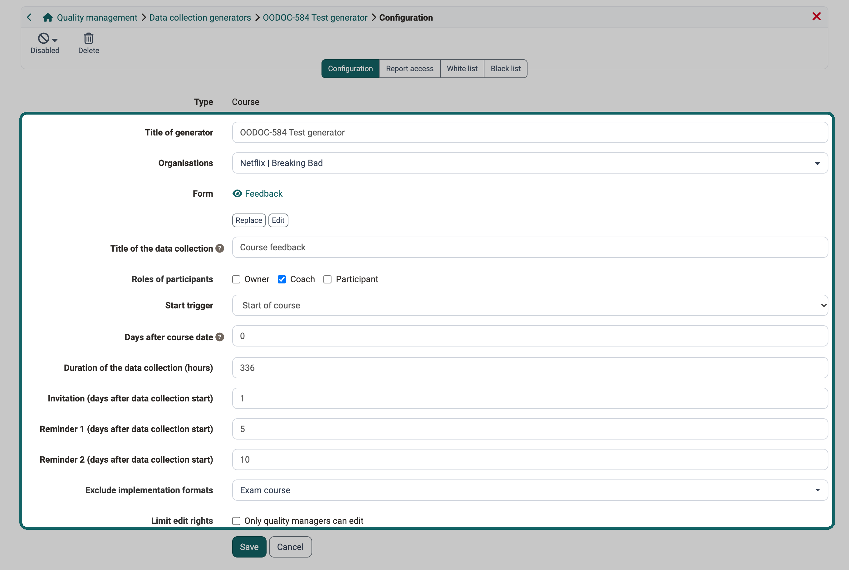The width and height of the screenshot is (849, 570).
Task: Switch to the Configuration tab
Action: (x=350, y=69)
